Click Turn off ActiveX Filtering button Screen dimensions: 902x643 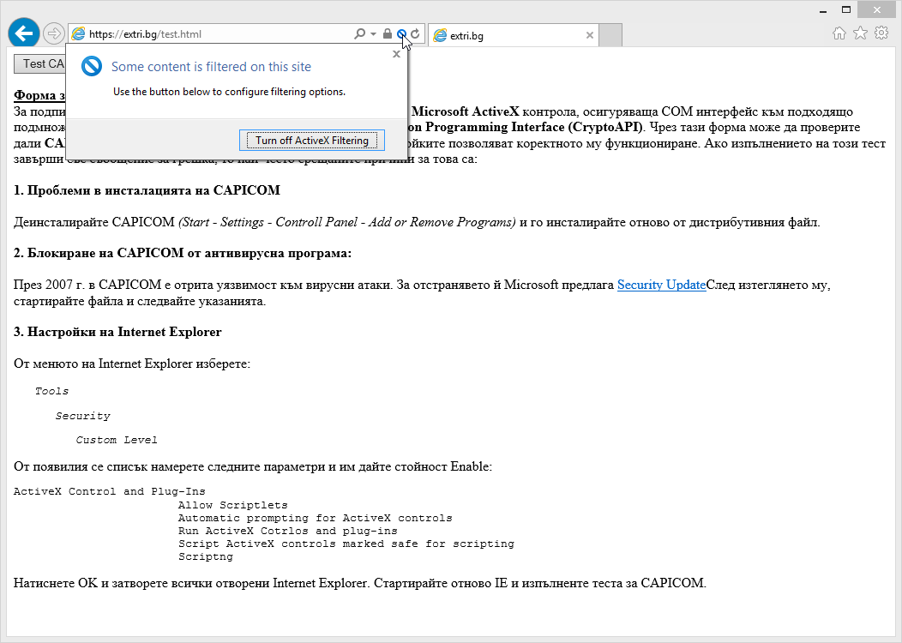pyautogui.click(x=312, y=141)
